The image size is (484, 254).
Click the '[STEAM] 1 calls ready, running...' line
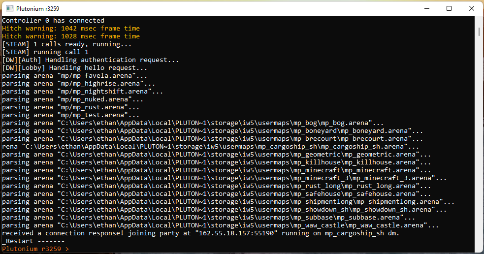click(66, 44)
